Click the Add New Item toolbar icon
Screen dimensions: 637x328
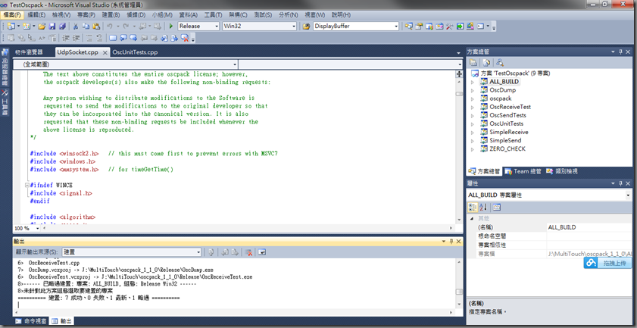pyautogui.click(x=26, y=26)
